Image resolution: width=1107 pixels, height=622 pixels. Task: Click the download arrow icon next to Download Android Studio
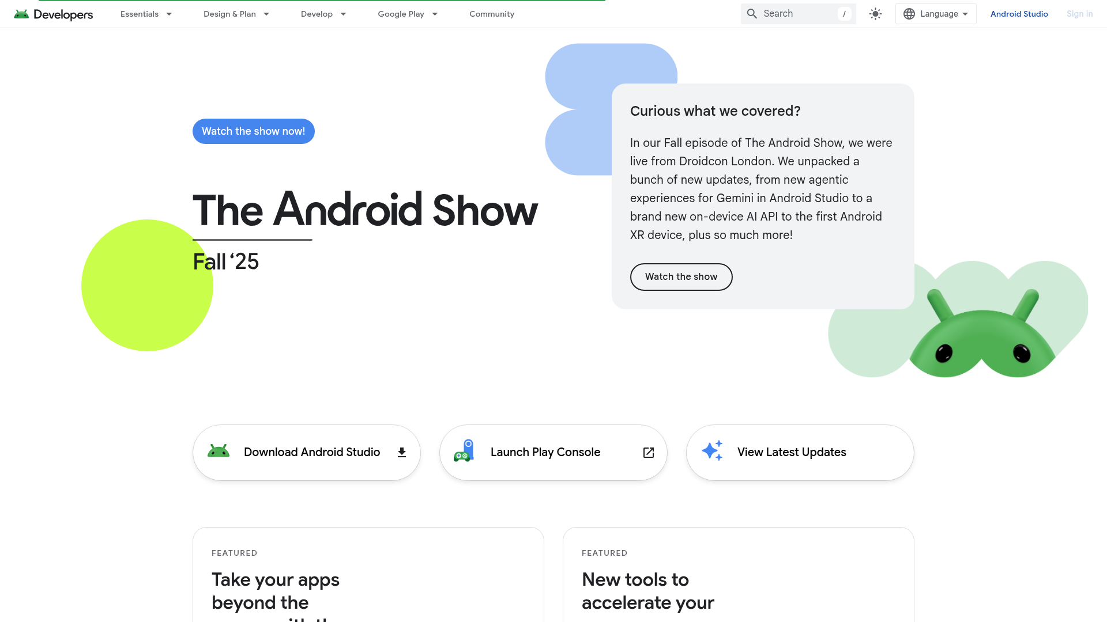pos(401,453)
